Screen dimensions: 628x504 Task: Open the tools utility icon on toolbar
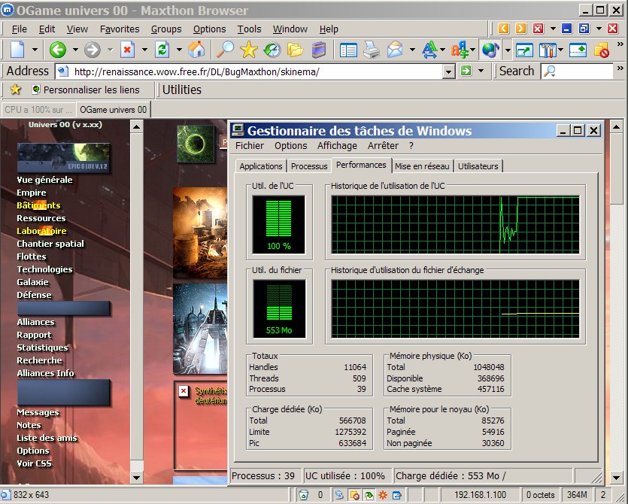(x=548, y=50)
